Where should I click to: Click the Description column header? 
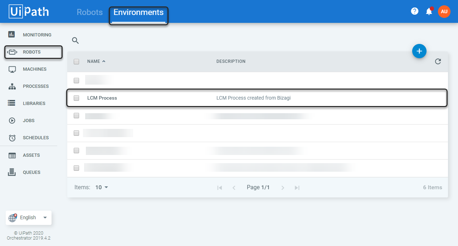pyautogui.click(x=231, y=61)
